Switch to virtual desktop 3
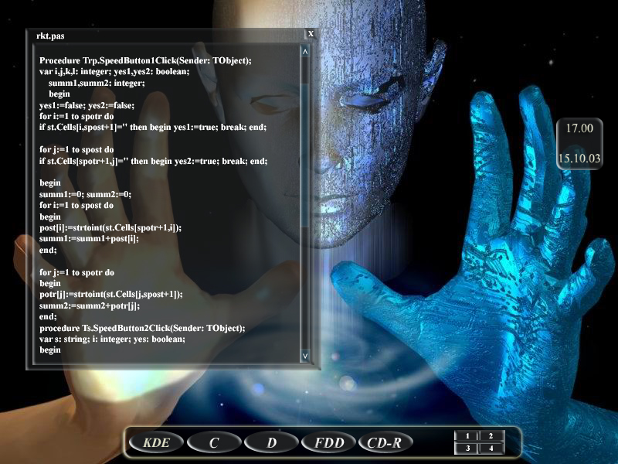Viewport: 618px width, 464px height. [467, 449]
